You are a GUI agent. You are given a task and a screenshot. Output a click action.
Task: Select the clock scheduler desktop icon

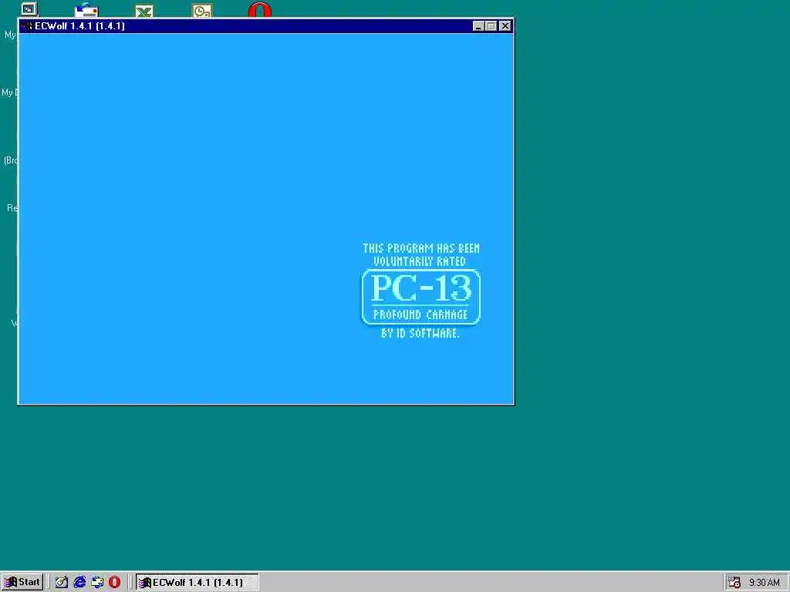click(x=202, y=10)
